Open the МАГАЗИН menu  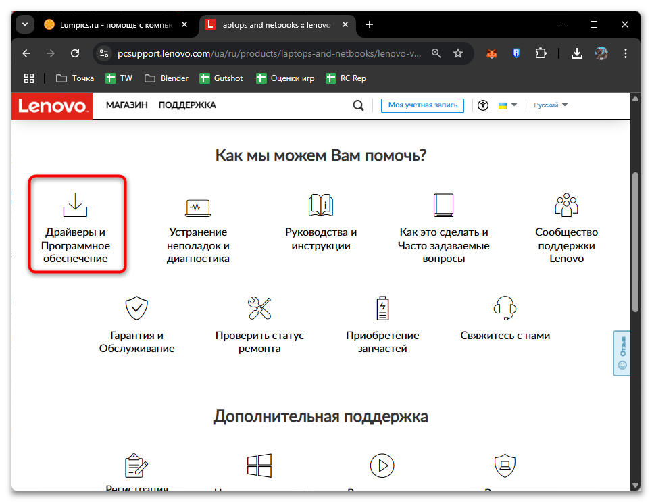tap(127, 105)
